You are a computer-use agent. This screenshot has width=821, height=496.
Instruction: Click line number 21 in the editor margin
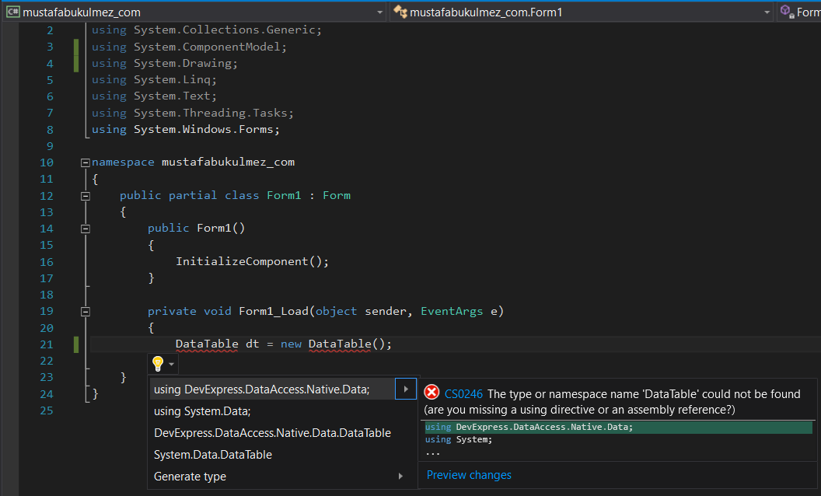[47, 344]
